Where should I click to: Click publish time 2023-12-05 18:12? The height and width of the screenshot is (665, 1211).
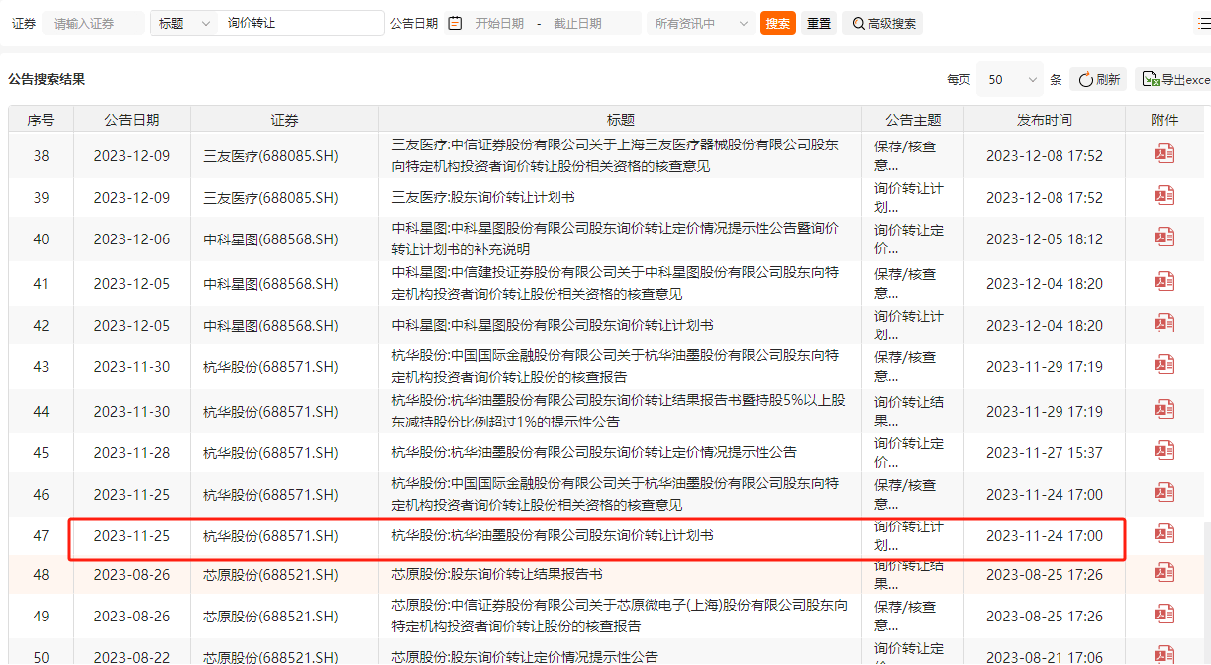click(1045, 238)
